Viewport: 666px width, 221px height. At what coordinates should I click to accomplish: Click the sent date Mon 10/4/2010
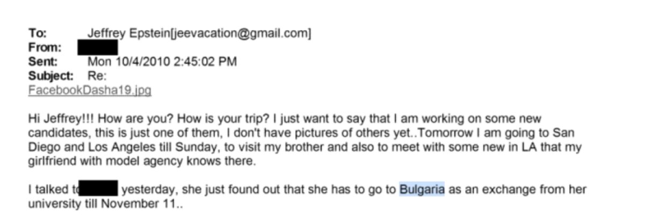click(x=128, y=62)
